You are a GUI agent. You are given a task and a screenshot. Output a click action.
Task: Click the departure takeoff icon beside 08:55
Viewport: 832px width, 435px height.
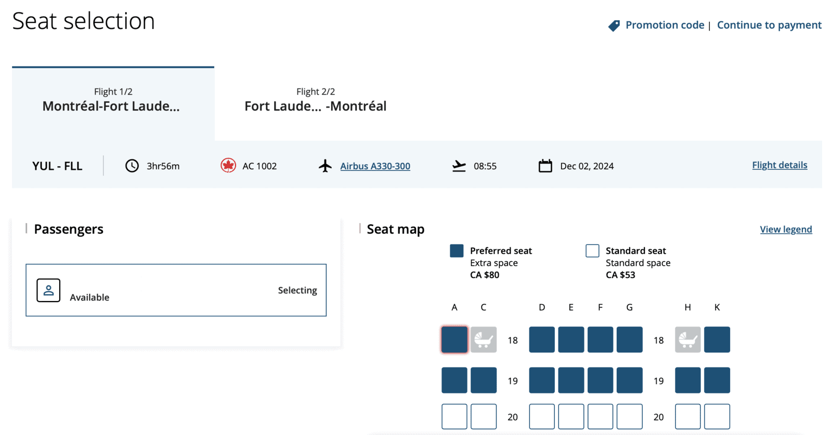[459, 166]
